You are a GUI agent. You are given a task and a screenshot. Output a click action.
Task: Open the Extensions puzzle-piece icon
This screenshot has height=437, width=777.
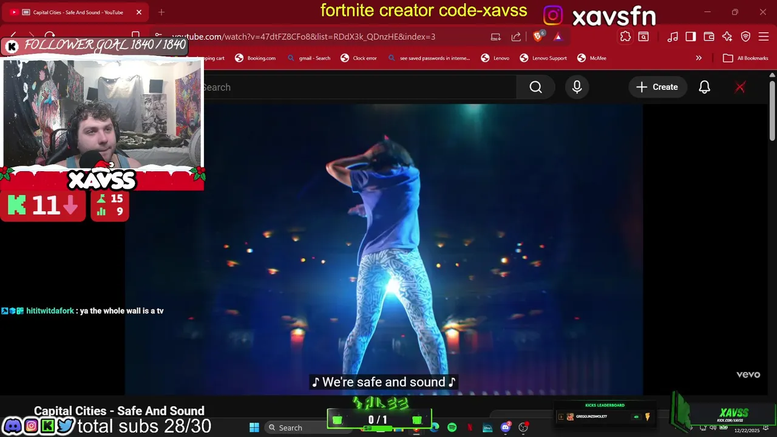625,37
